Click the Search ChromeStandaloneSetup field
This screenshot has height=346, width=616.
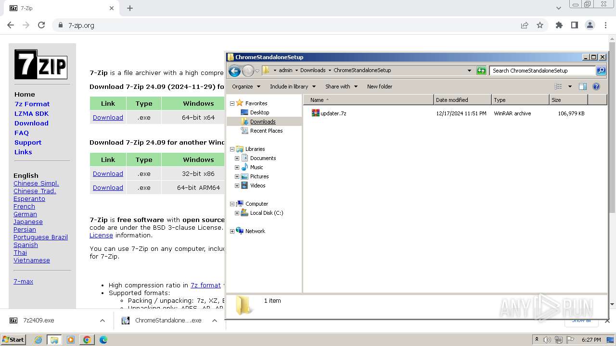pos(543,71)
